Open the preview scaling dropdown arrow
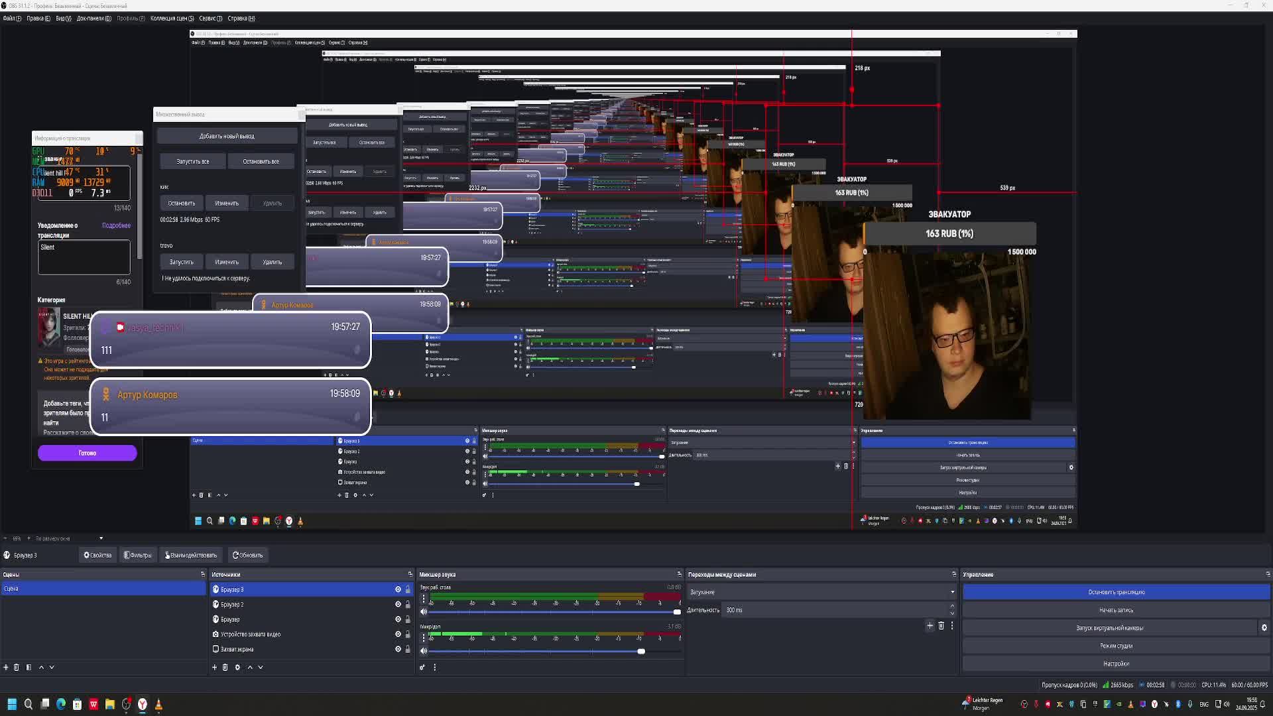The width and height of the screenshot is (1273, 716). tap(101, 538)
